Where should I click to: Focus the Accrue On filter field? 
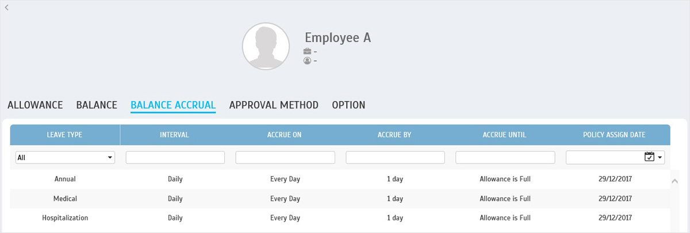pyautogui.click(x=285, y=157)
